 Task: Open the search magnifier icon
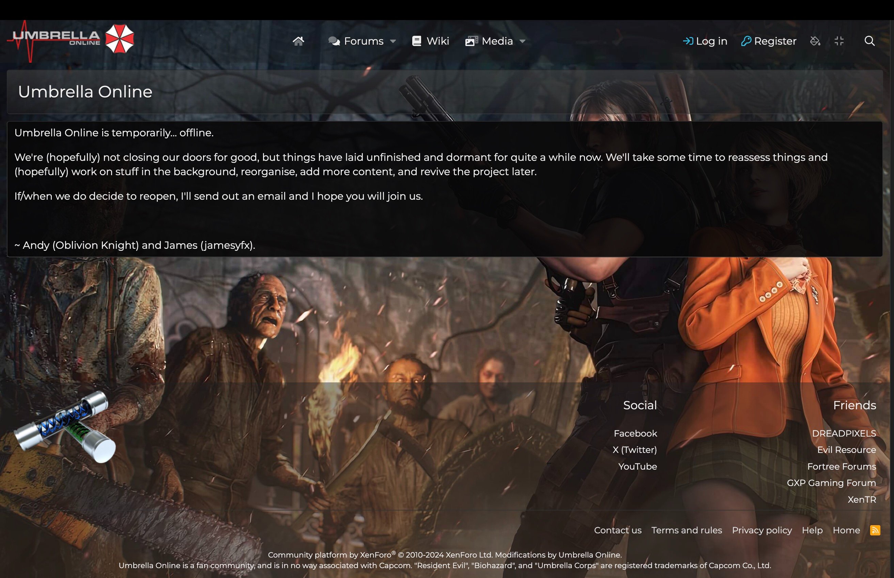point(869,41)
